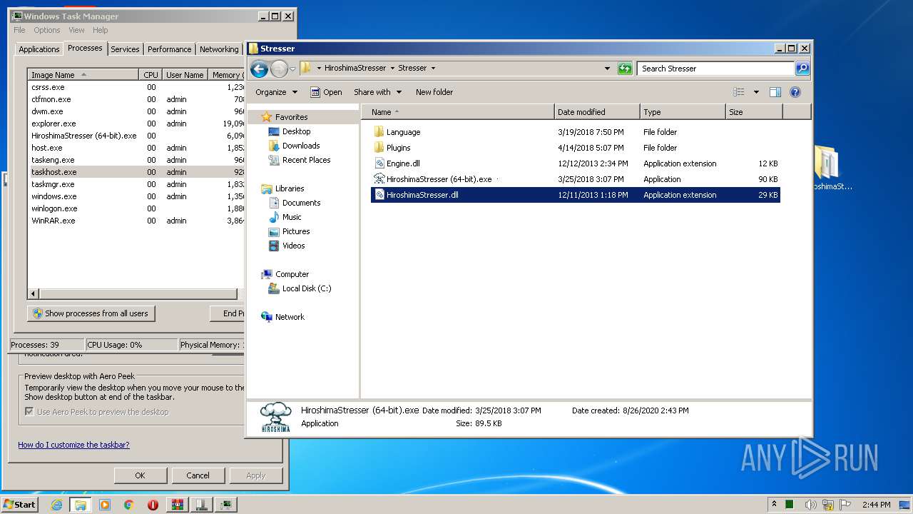Sort processes by Image Name column header
Screen dimensions: 913x514
83,75
